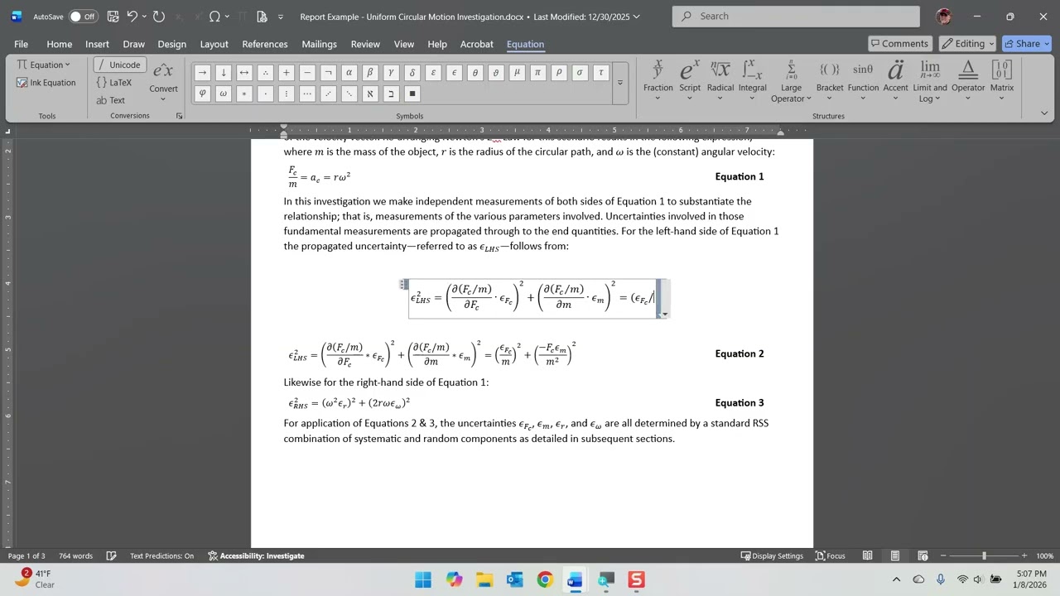
Task: Select the Web Layout view icon
Action: (923, 556)
